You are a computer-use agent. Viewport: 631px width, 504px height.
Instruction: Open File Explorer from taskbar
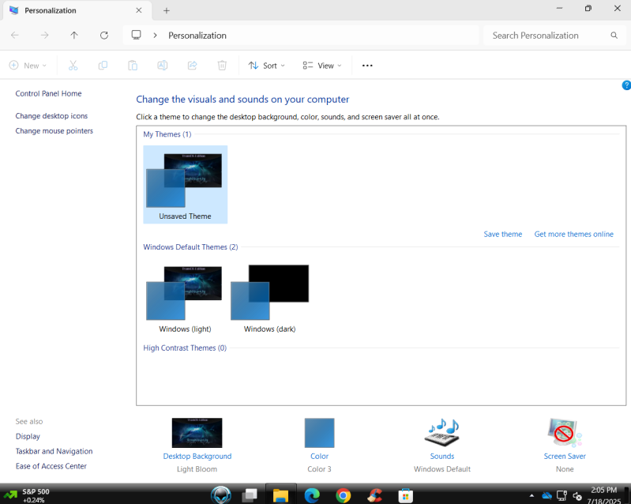point(280,495)
